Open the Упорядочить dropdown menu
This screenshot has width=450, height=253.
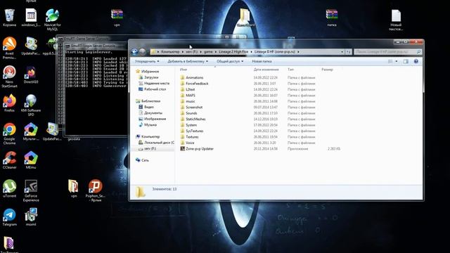[147, 61]
